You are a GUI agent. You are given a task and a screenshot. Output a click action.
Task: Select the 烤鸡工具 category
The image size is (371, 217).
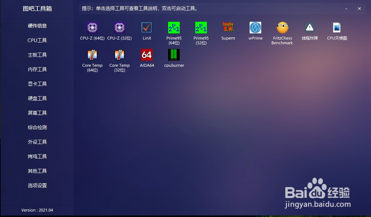click(37, 156)
